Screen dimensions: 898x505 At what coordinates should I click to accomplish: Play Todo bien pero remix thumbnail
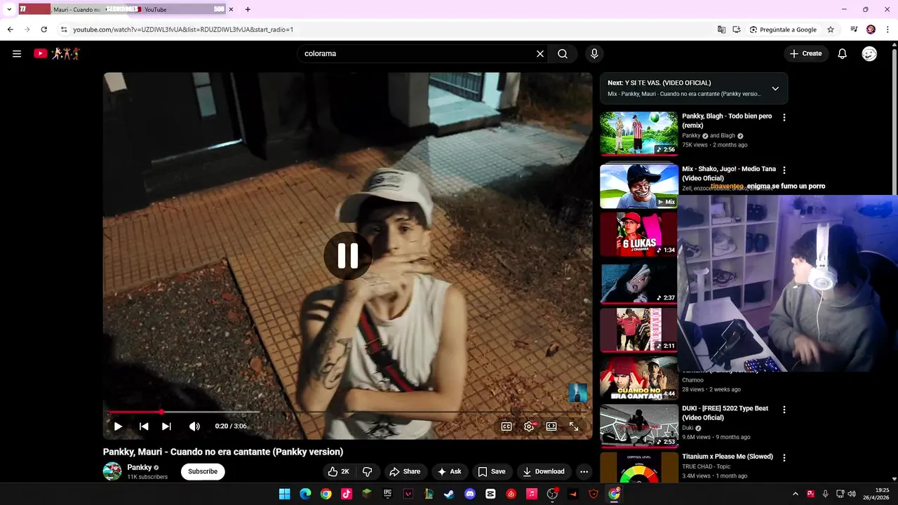638,133
